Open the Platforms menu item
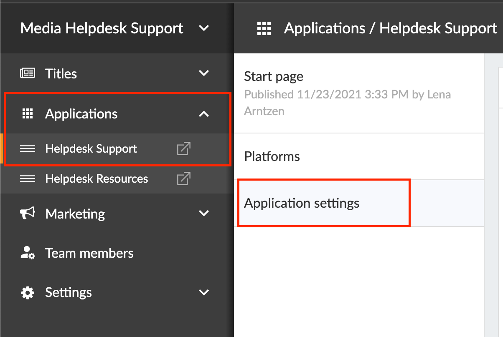 tap(272, 156)
